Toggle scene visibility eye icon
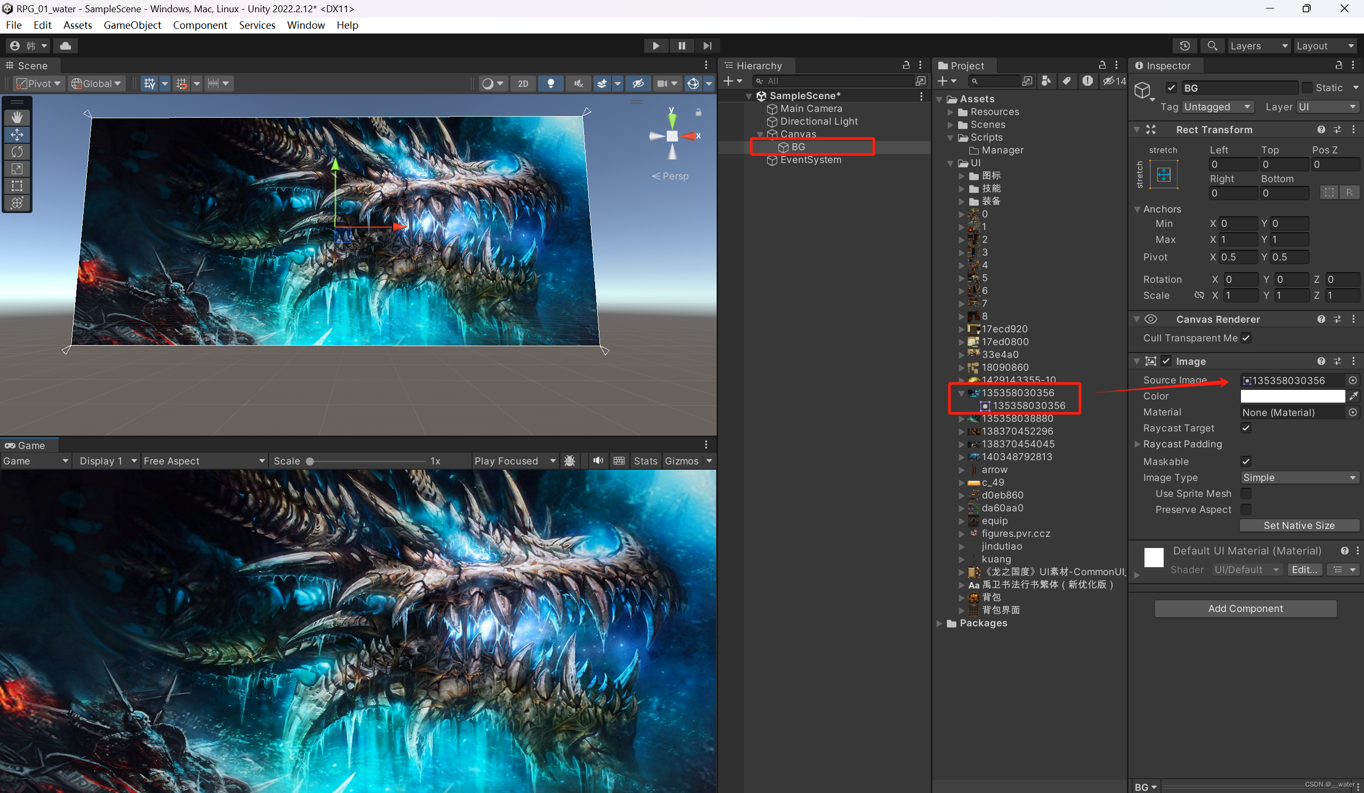Image resolution: width=1364 pixels, height=793 pixels. coord(638,83)
